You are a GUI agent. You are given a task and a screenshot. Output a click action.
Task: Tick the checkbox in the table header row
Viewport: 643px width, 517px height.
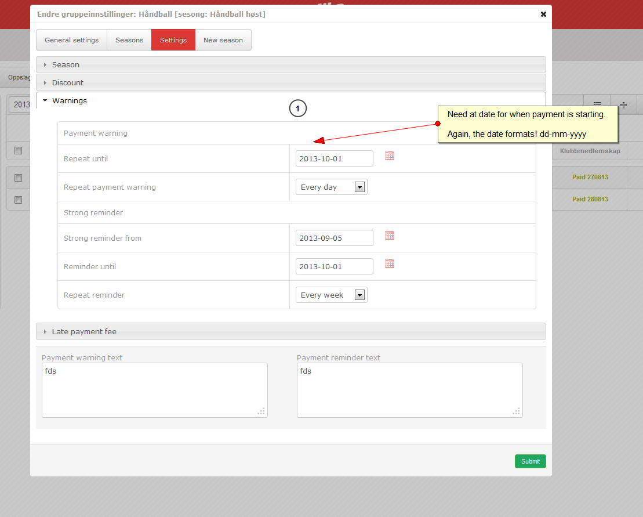click(x=18, y=150)
